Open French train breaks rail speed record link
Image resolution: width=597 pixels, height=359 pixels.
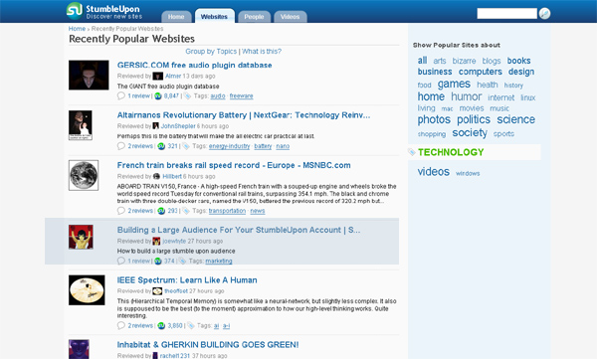pos(234,166)
